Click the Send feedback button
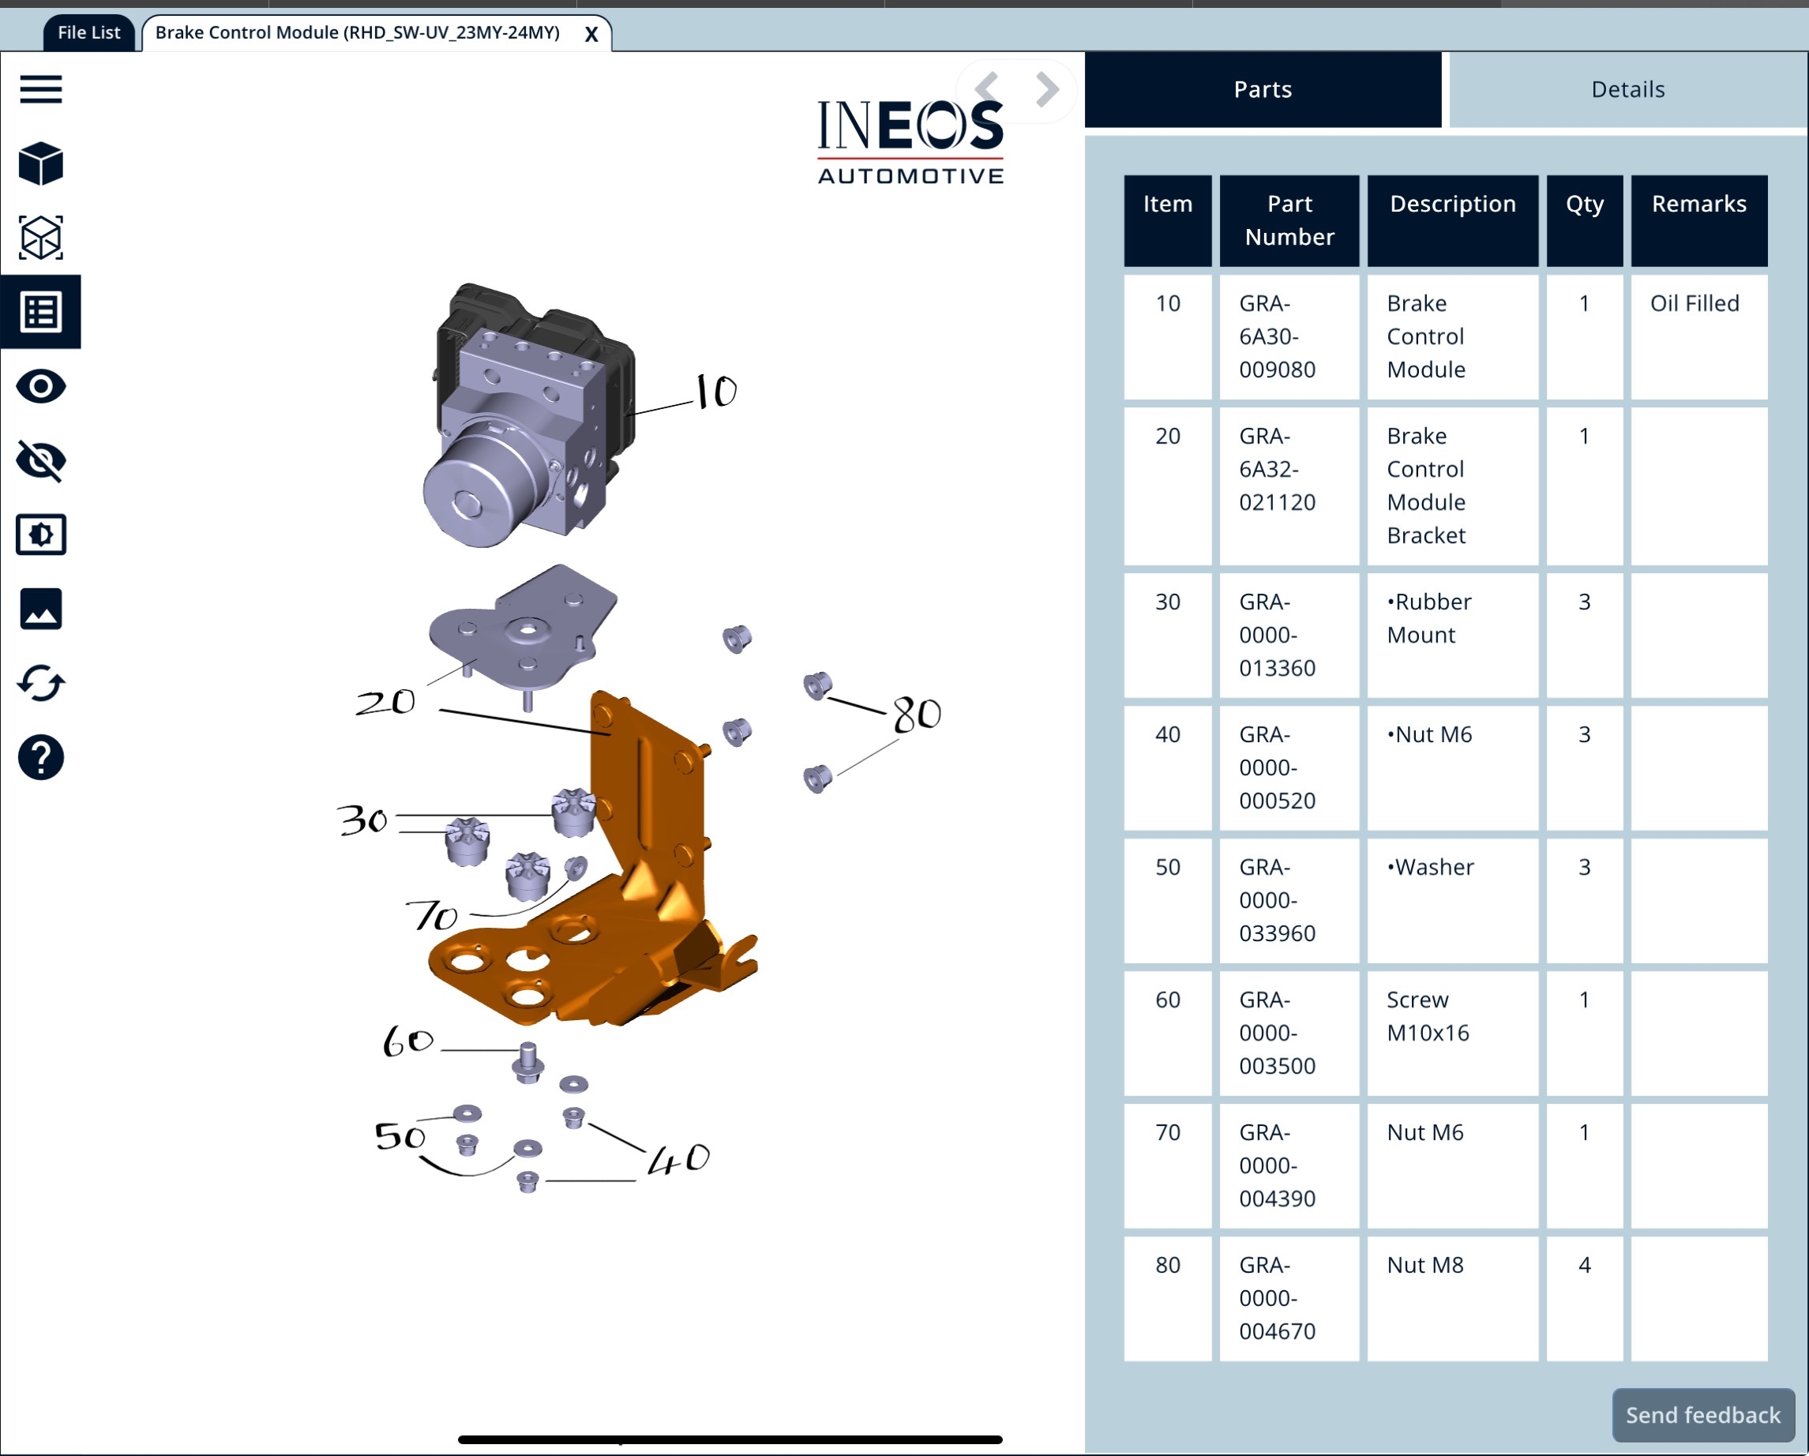 pos(1702,1415)
